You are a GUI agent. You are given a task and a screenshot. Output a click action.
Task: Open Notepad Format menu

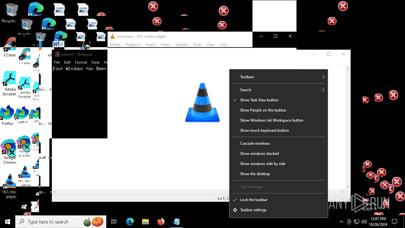(x=81, y=62)
